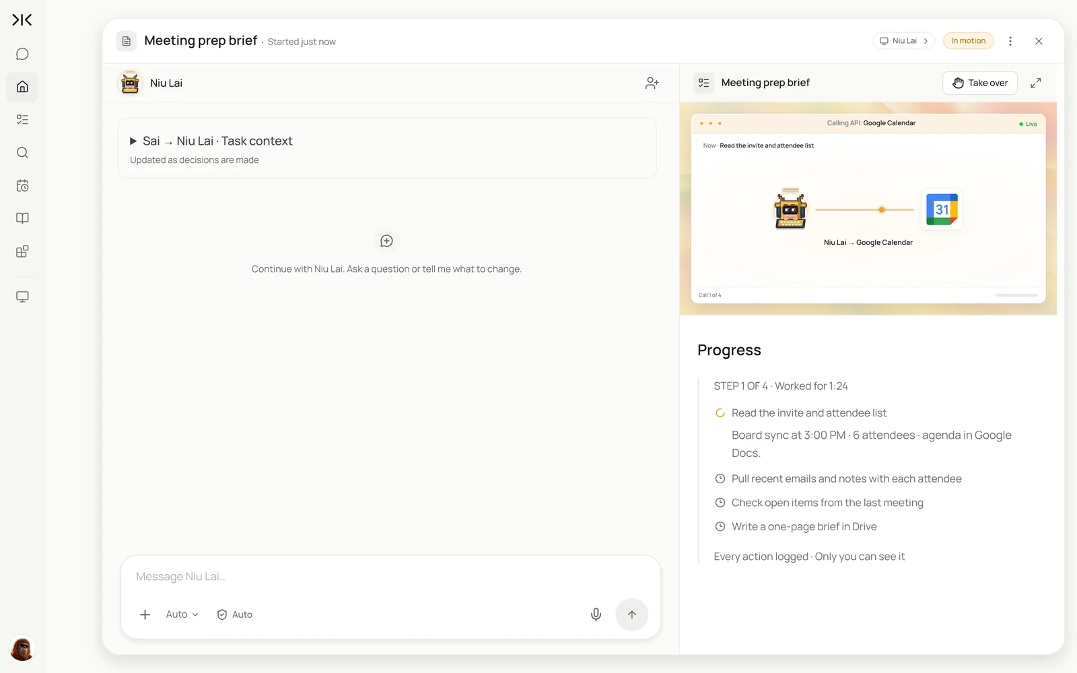The width and height of the screenshot is (1077, 673).
Task: Expand the Sai → Niu Lai Task context section
Action: [387, 148]
